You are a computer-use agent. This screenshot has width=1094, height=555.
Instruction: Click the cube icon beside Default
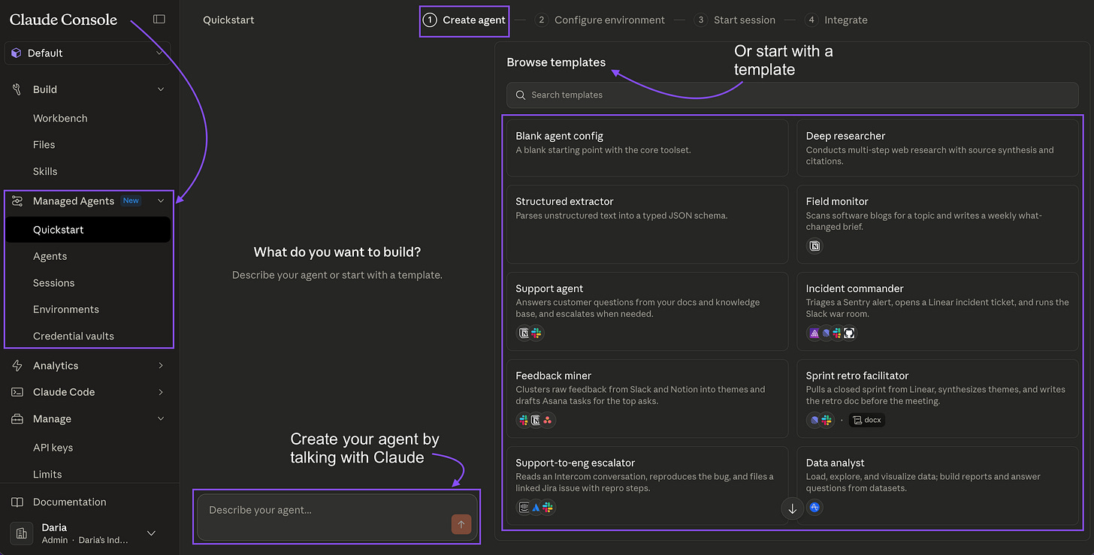tap(17, 53)
